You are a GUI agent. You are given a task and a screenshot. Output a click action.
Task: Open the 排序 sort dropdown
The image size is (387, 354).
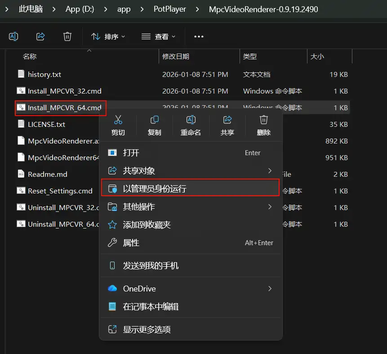tap(108, 36)
